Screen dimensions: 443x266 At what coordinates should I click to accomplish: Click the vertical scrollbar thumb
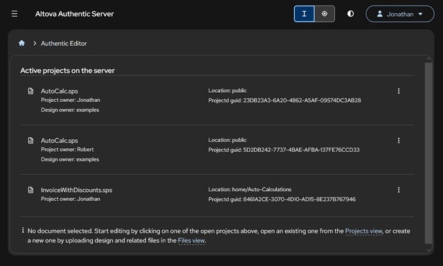click(428, 153)
